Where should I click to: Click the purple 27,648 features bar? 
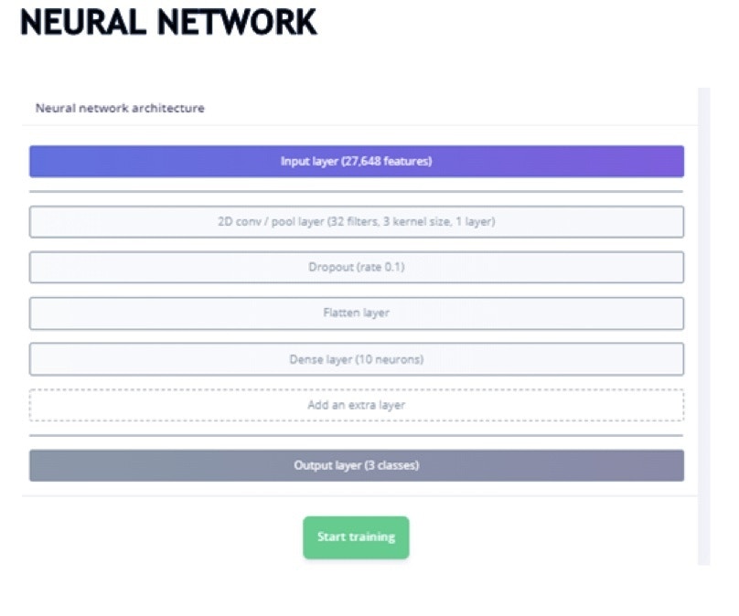point(357,162)
